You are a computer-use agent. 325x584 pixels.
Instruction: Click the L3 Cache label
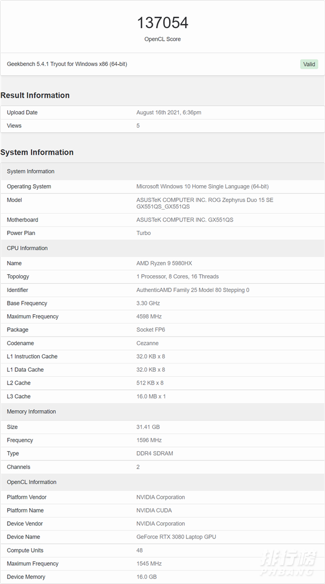point(18,397)
